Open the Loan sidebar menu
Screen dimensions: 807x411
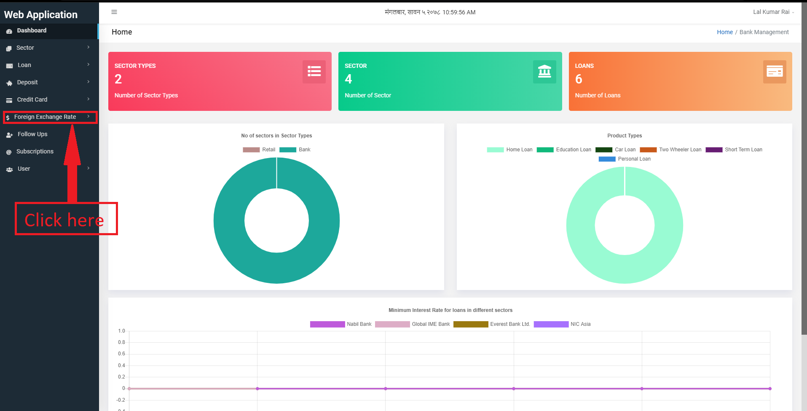click(49, 65)
